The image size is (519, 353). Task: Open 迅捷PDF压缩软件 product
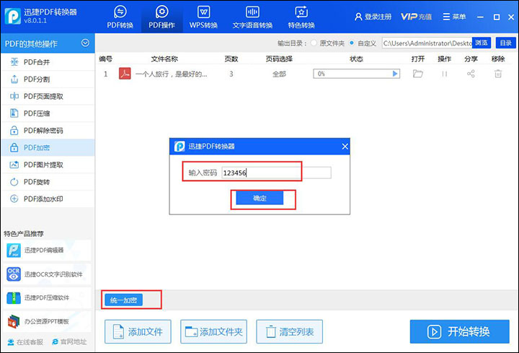[48, 297]
